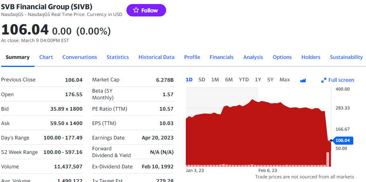Click Day's Range value 100.00 - 177.49
The height and width of the screenshot is (182, 366).
[x=63, y=138]
